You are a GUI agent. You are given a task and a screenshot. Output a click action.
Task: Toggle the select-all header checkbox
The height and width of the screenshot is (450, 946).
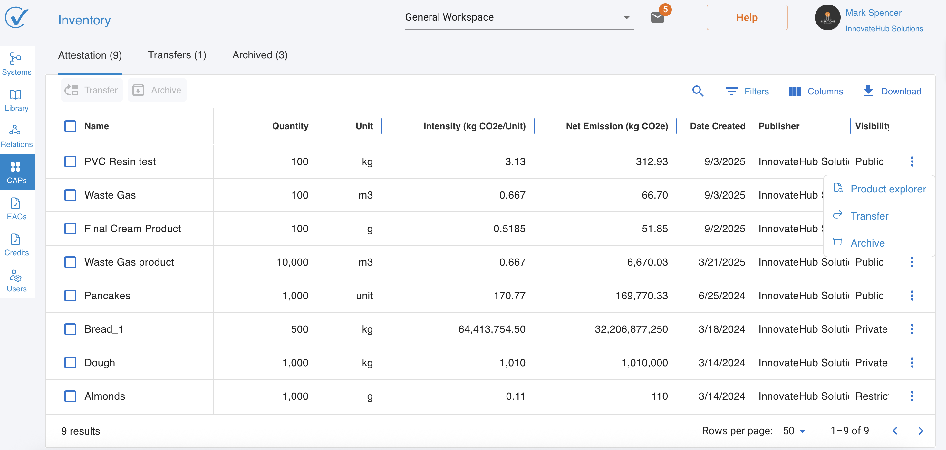[x=70, y=126]
